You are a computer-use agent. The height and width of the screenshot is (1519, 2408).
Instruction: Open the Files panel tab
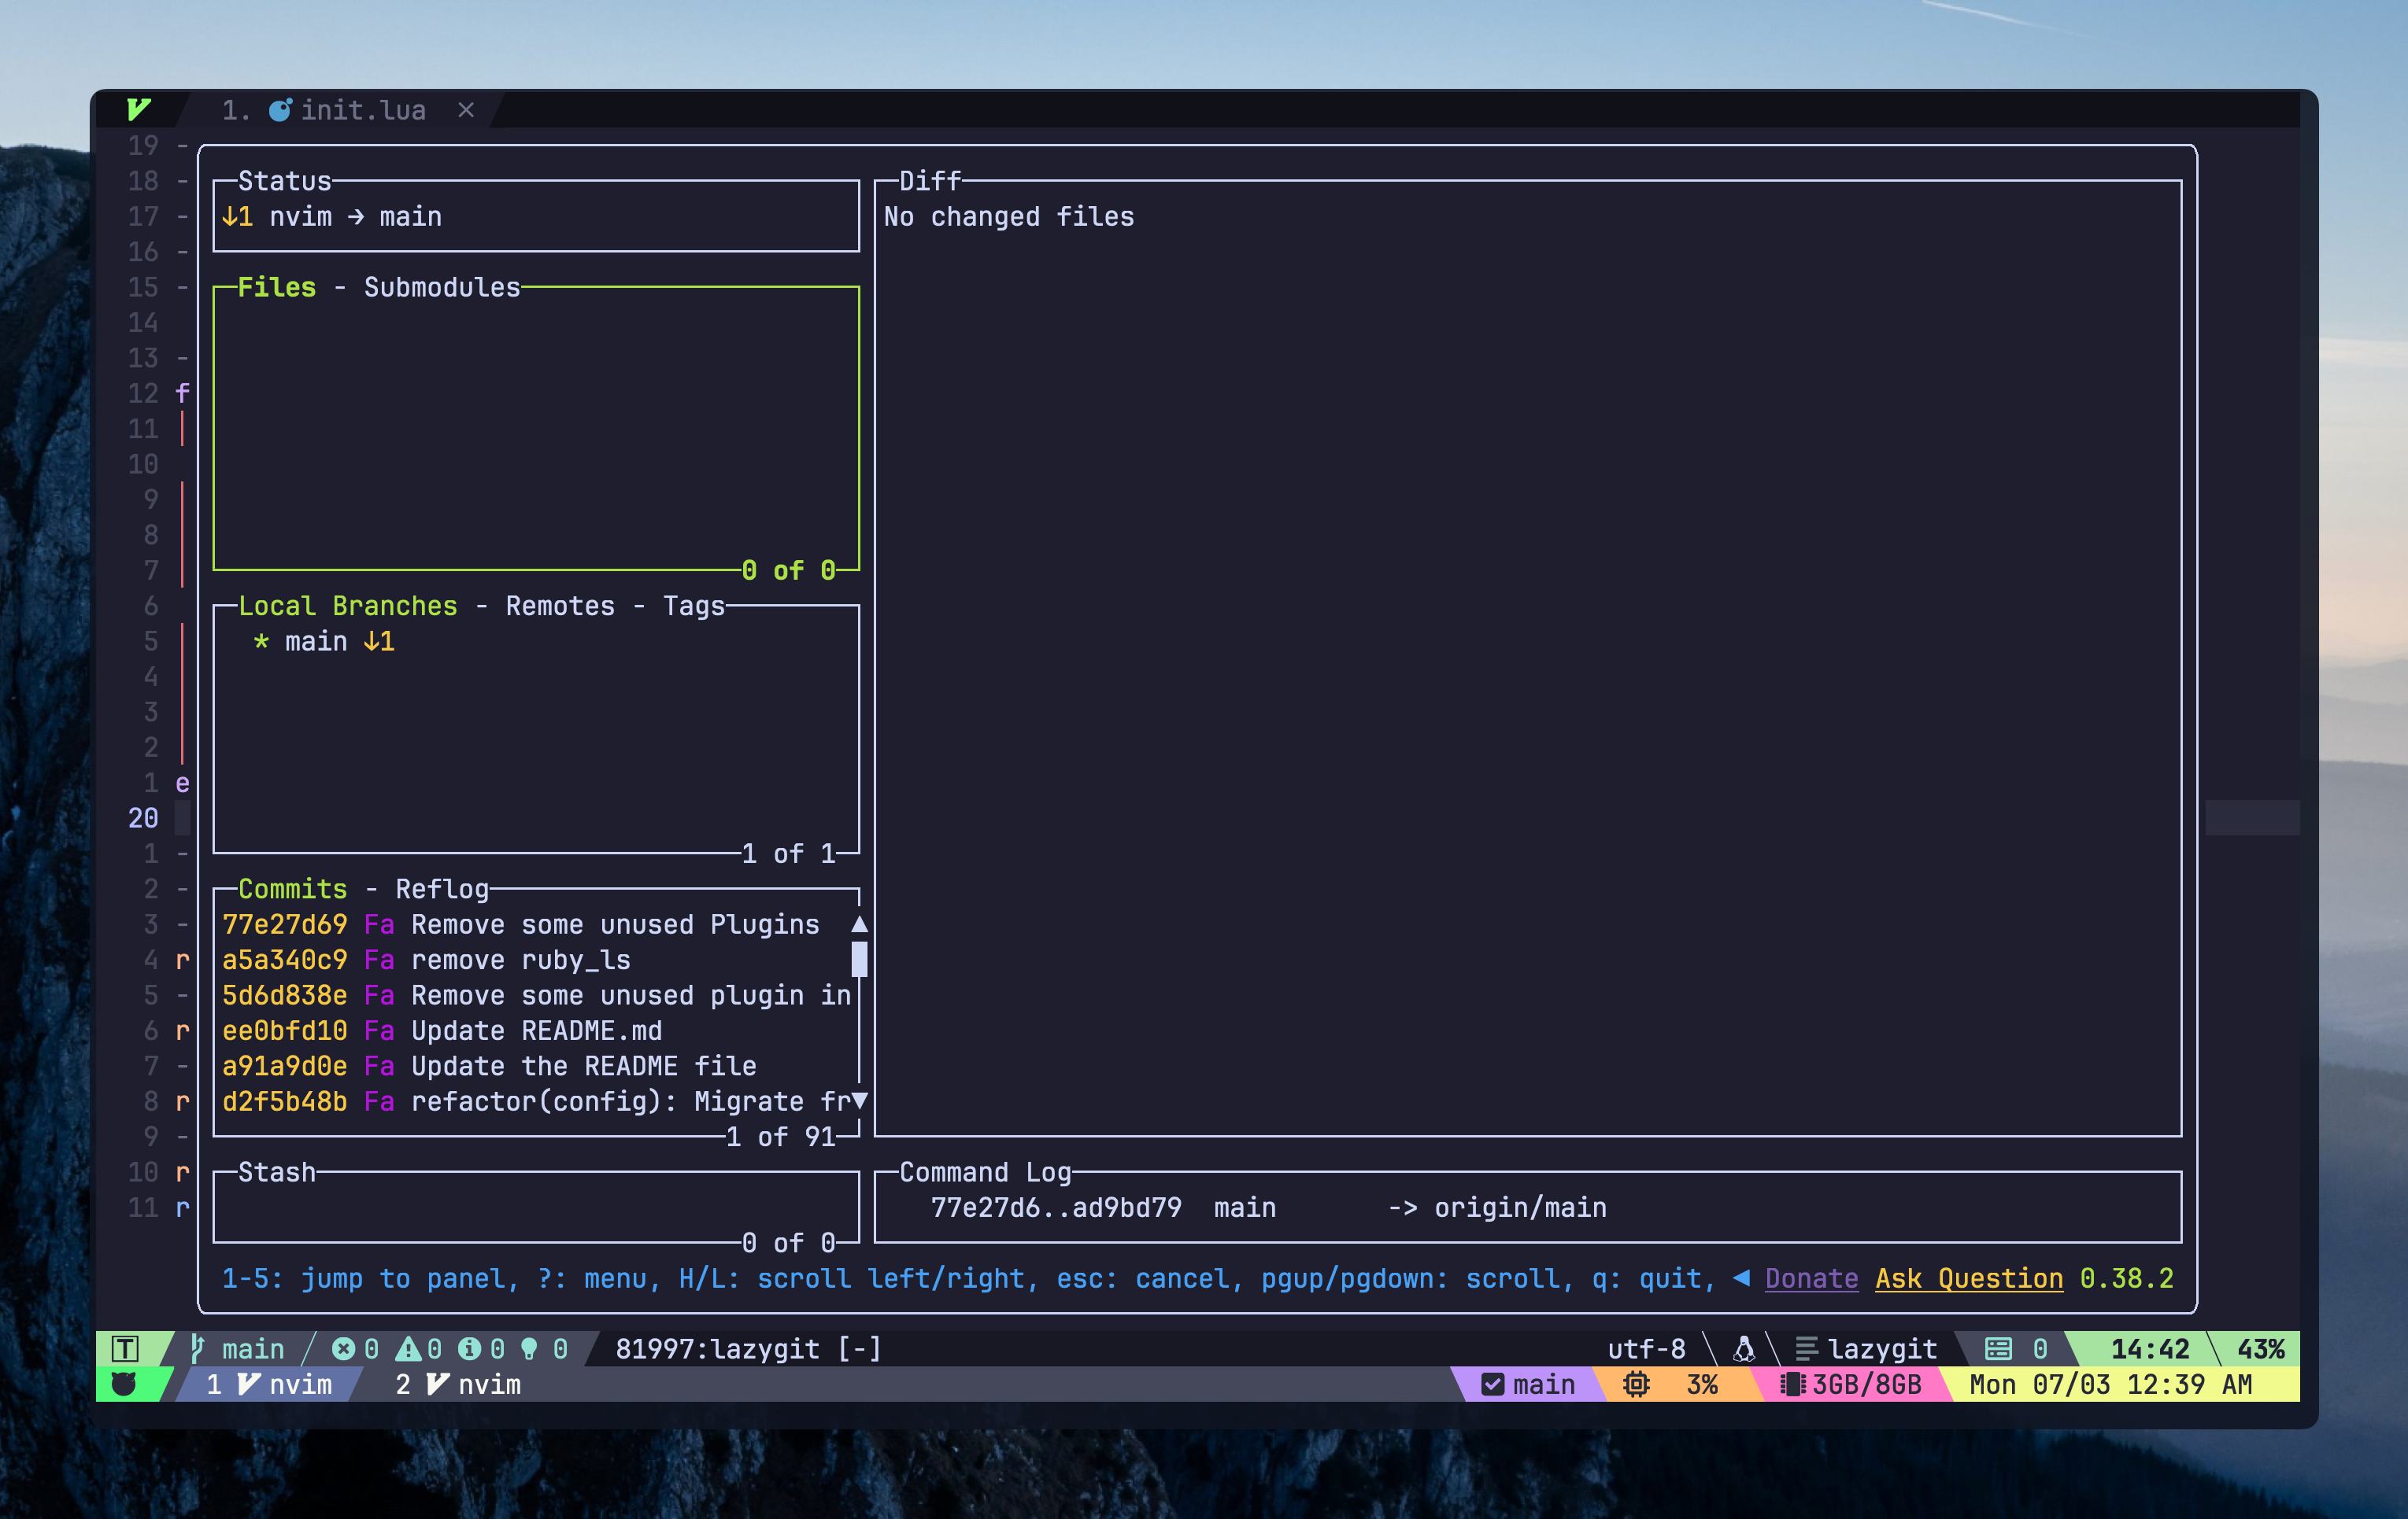pyautogui.click(x=277, y=288)
